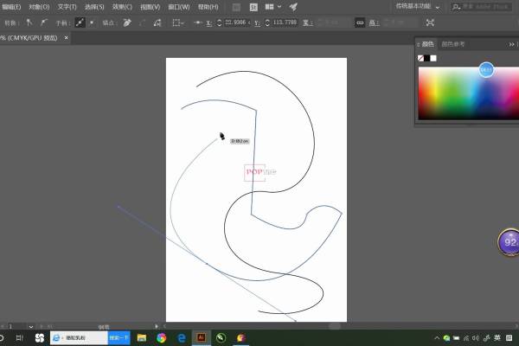The height and width of the screenshot is (346, 519).
Task: Click the Adobe Stock search field
Action: coord(481,7)
